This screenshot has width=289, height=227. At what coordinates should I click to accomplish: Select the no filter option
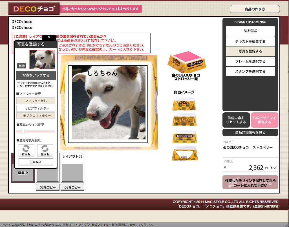tap(36, 101)
